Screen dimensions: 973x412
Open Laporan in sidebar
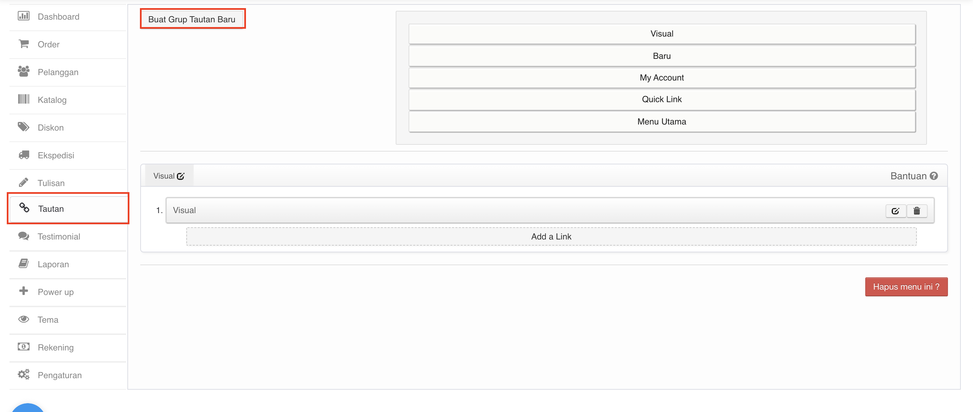click(x=53, y=264)
